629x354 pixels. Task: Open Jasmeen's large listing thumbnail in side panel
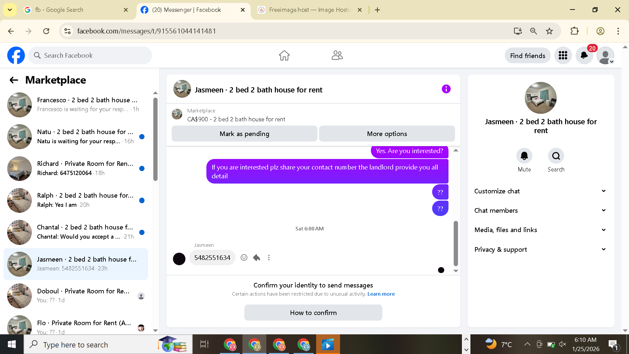coord(541,98)
